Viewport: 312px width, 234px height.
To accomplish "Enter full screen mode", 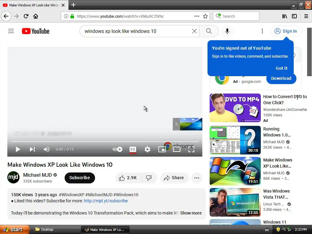I will (x=191, y=149).
